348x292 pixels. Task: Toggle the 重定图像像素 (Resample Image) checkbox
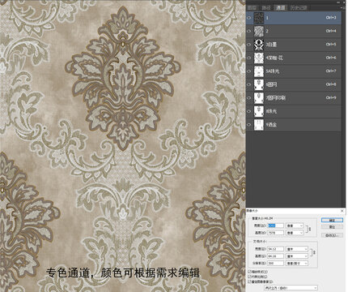click(x=249, y=281)
